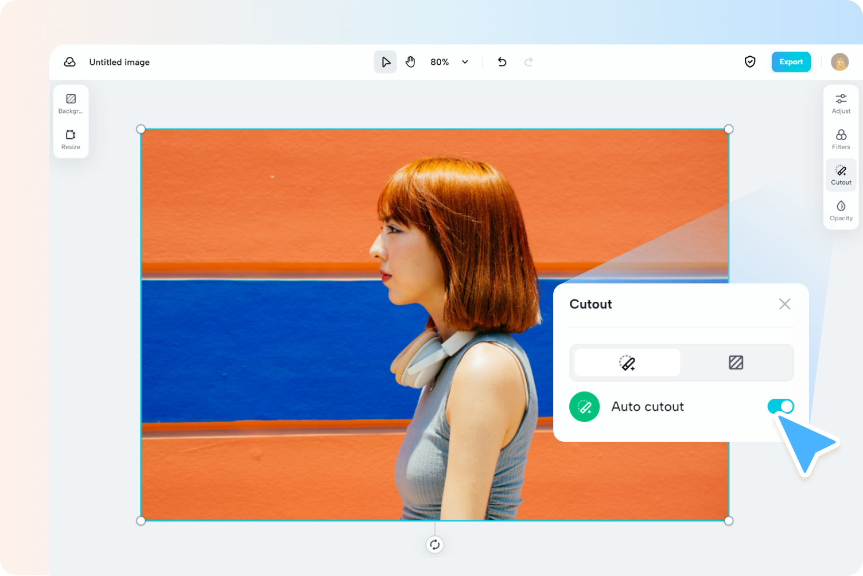The height and width of the screenshot is (576, 863).
Task: Select the Cutout tool in right sidebar
Action: (x=841, y=175)
